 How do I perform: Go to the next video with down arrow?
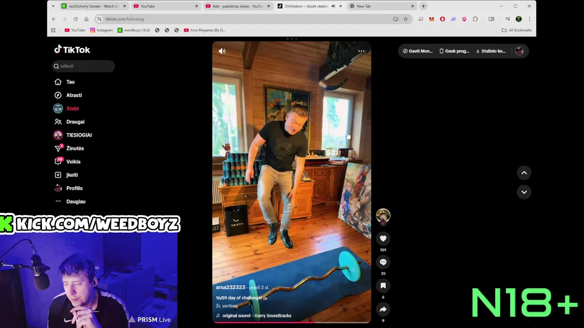click(x=524, y=192)
